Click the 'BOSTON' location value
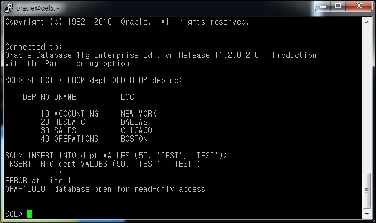 [x=134, y=139]
